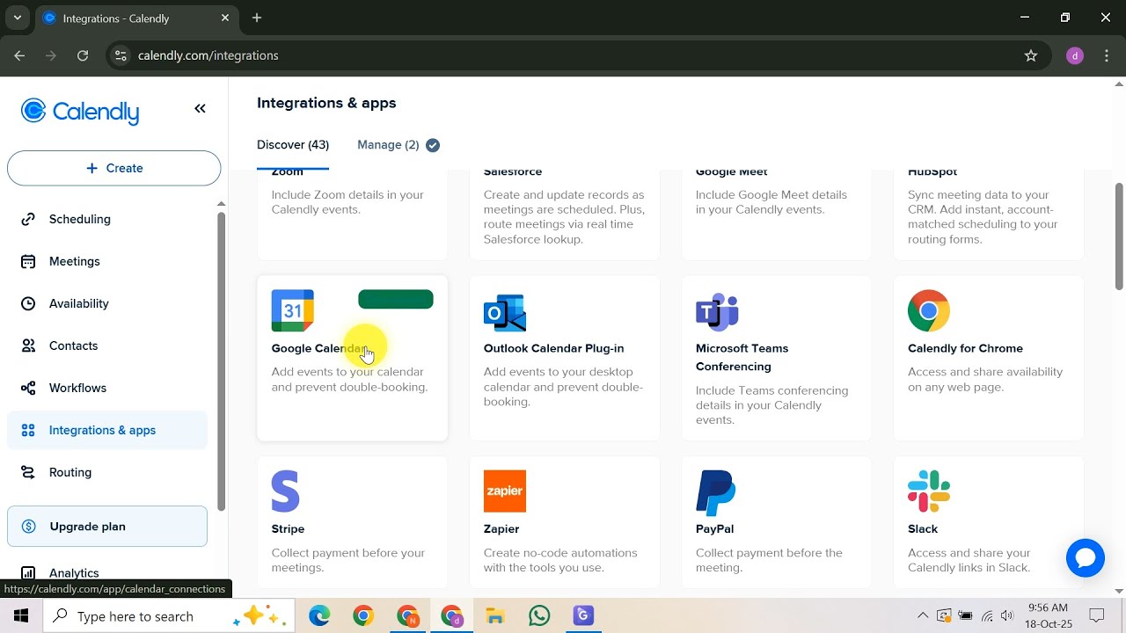
Task: Click the Google Calendar icon
Action: [293, 310]
